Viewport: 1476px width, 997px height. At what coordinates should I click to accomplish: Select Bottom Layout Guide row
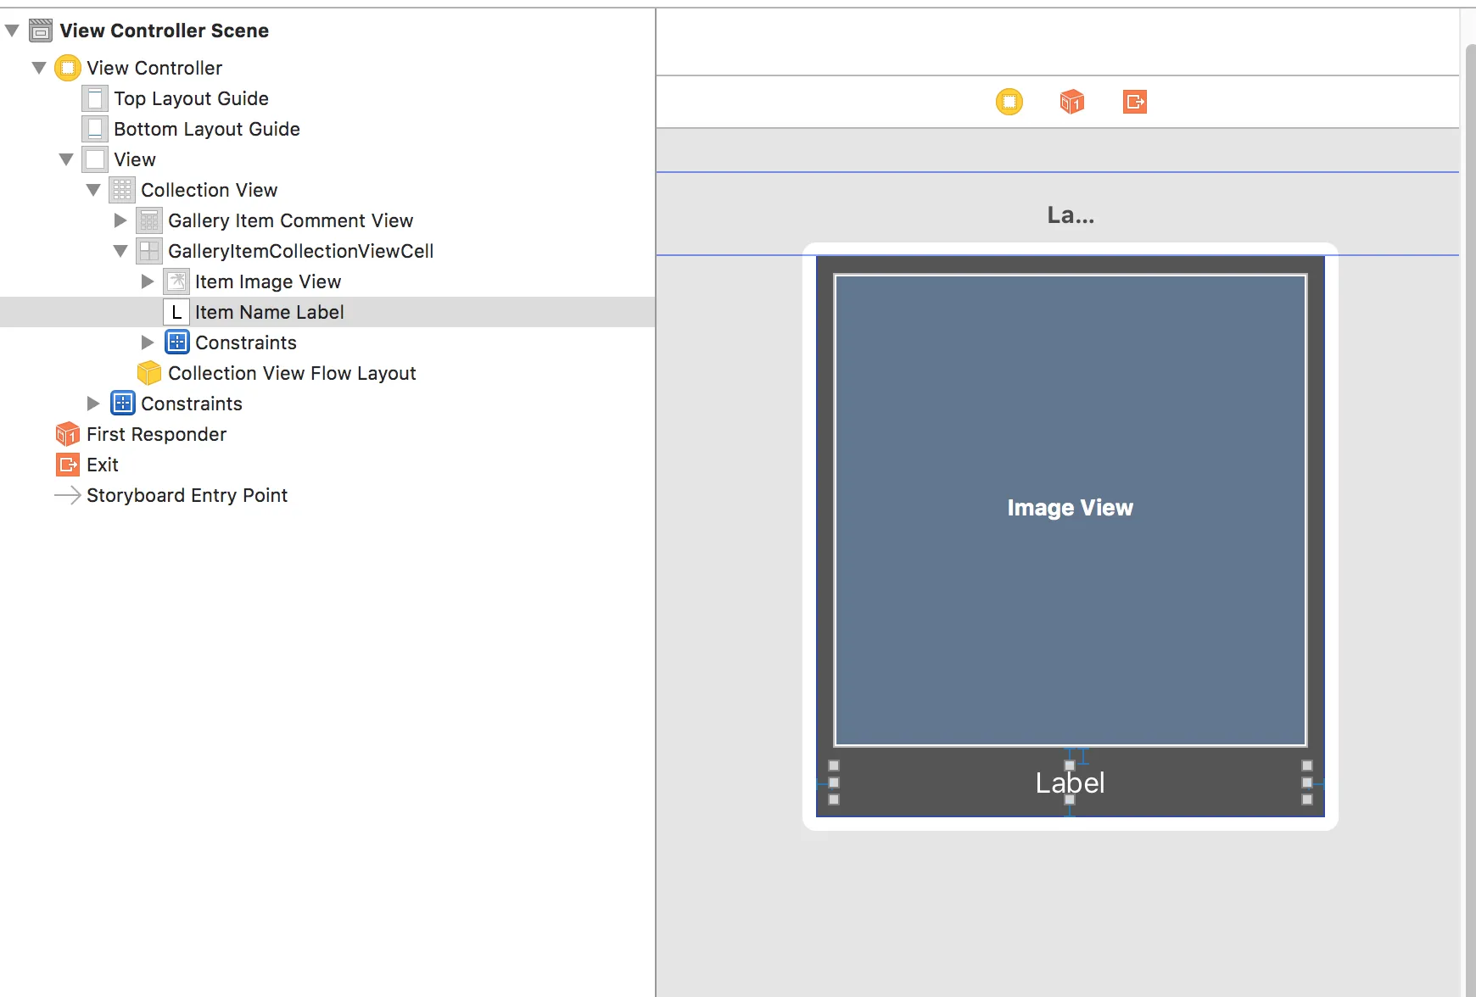(x=207, y=129)
